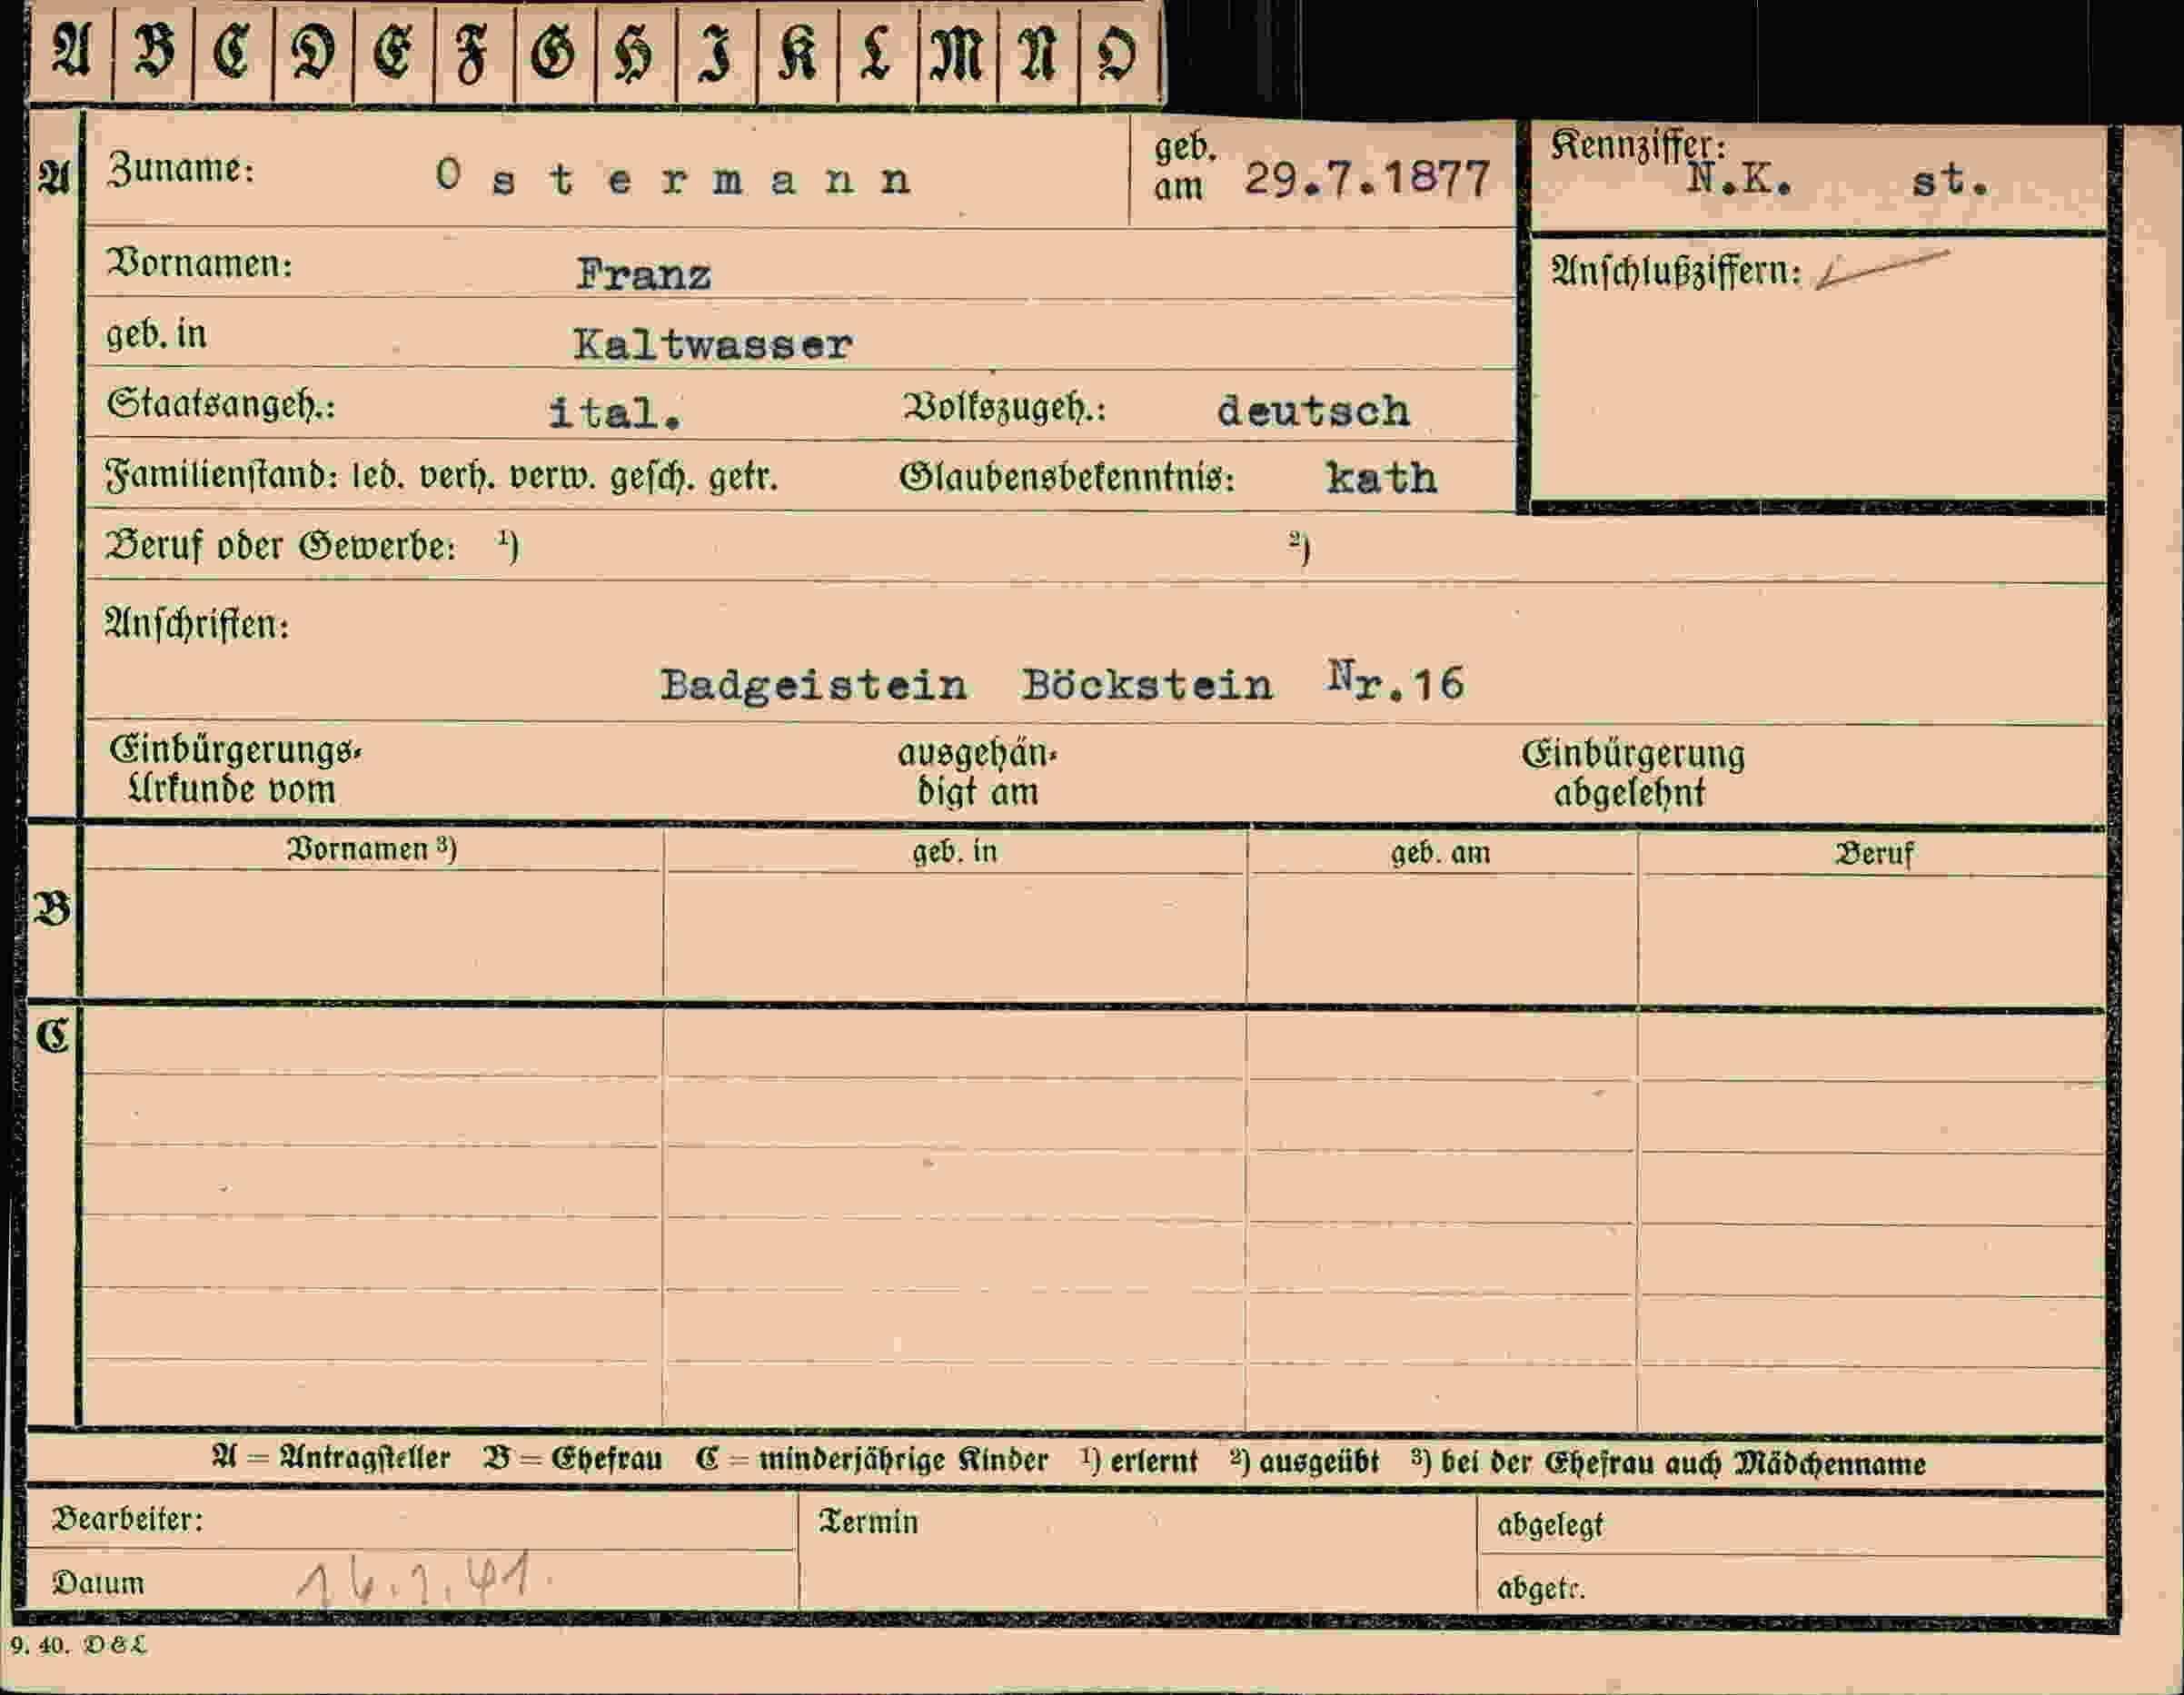The height and width of the screenshot is (1695, 2184).
Task: Click the Vornamen 3) column header
Action: (371, 849)
